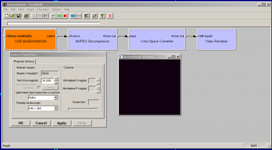This screenshot has width=272, height=150.
Task: Open the Options menu
Action: tap(56, 10)
